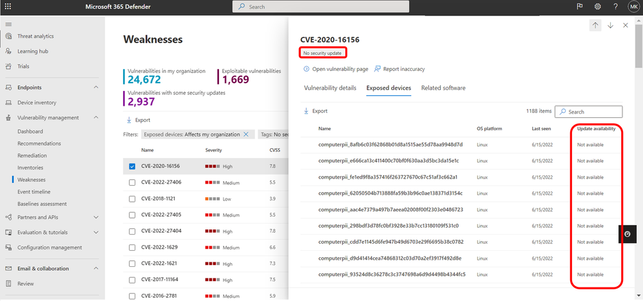Click the black floating feedback widget

628,234
